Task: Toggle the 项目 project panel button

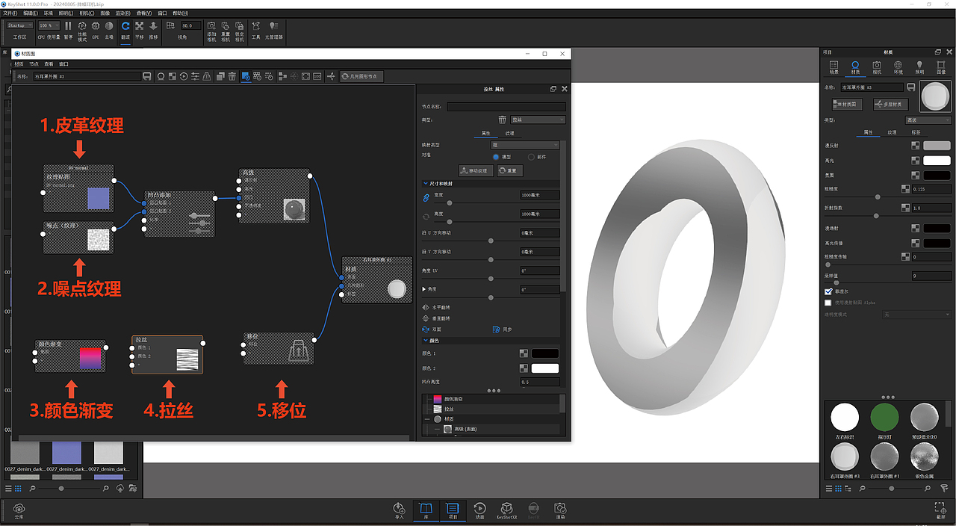Action: tap(452, 510)
